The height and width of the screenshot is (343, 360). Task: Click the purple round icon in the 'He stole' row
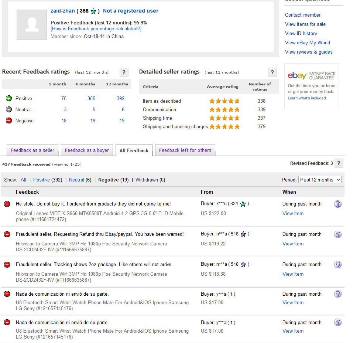(338, 204)
